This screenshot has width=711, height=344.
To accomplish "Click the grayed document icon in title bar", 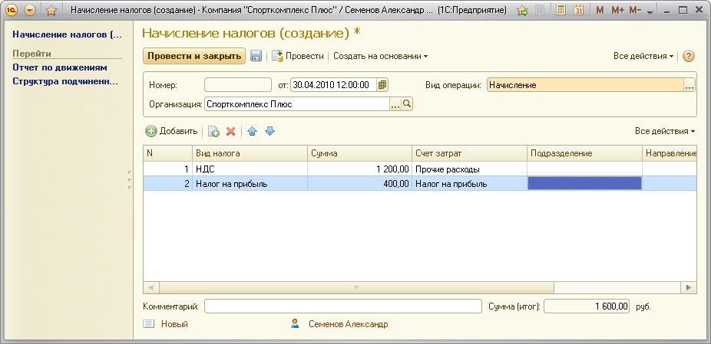I will pos(540,10).
